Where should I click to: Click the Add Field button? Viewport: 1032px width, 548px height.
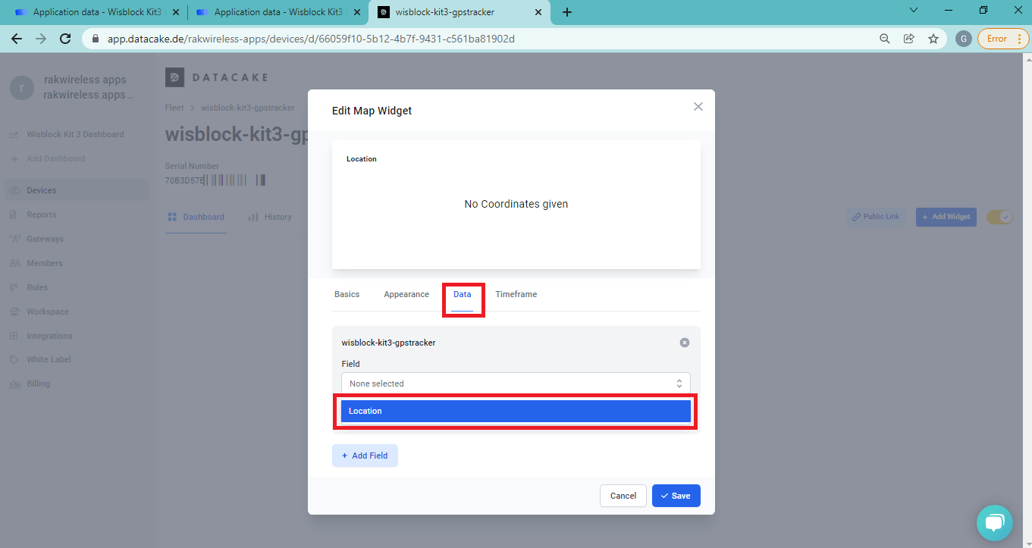[365, 456]
